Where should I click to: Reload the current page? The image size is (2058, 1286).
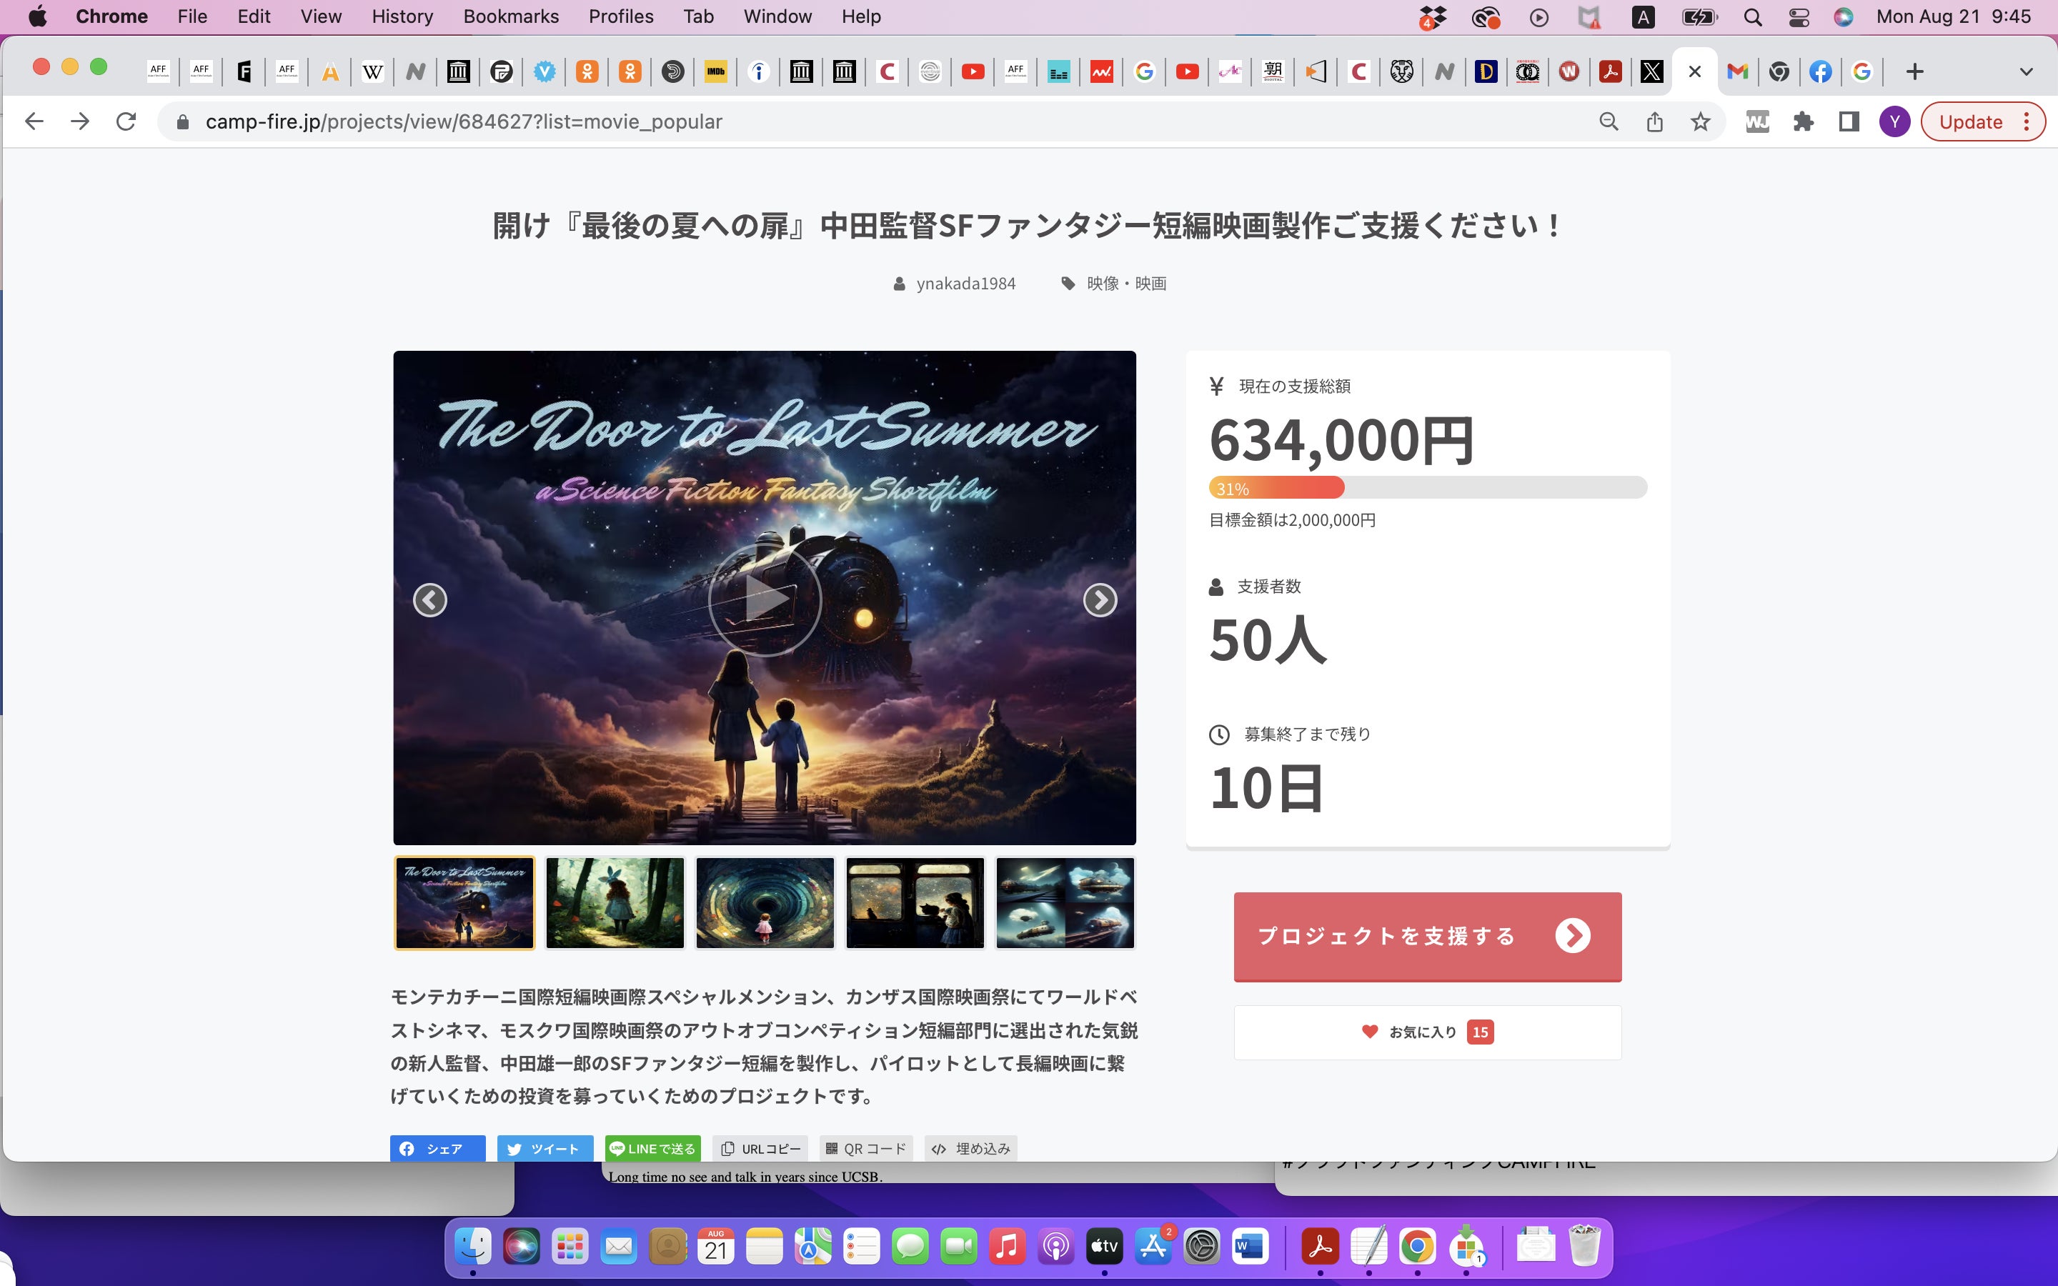(126, 121)
